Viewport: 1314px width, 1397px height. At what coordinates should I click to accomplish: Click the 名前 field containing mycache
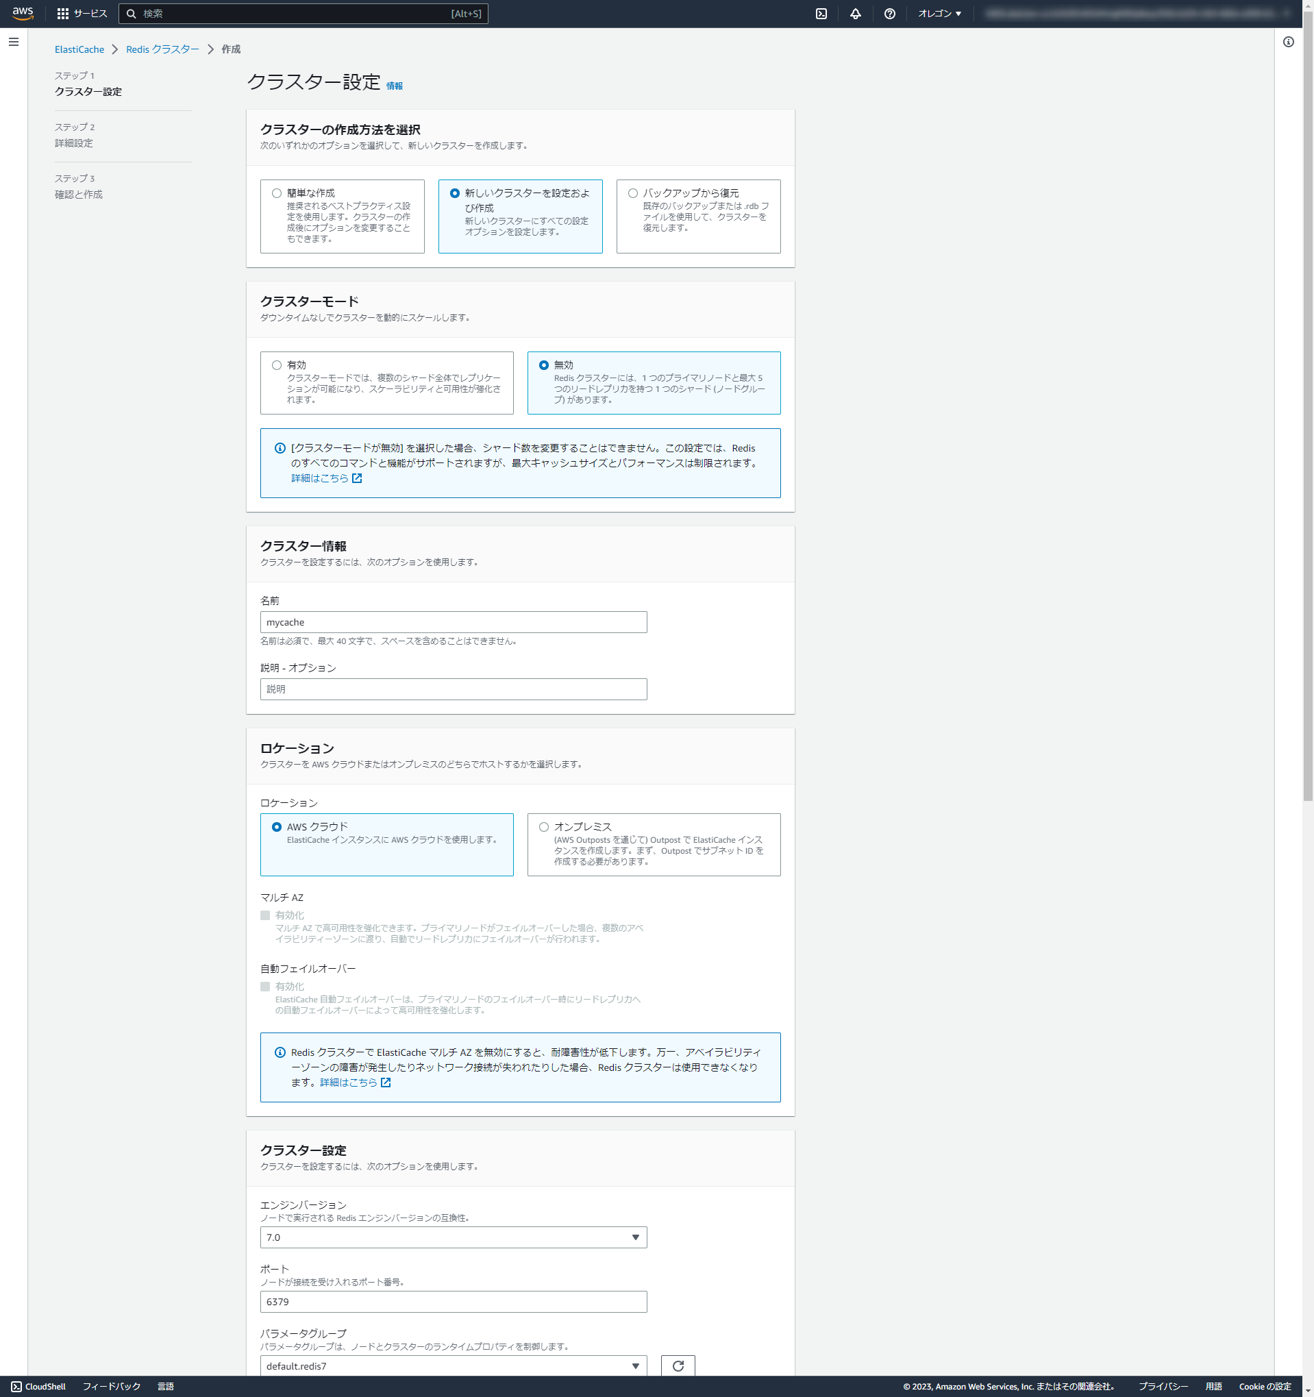(453, 621)
